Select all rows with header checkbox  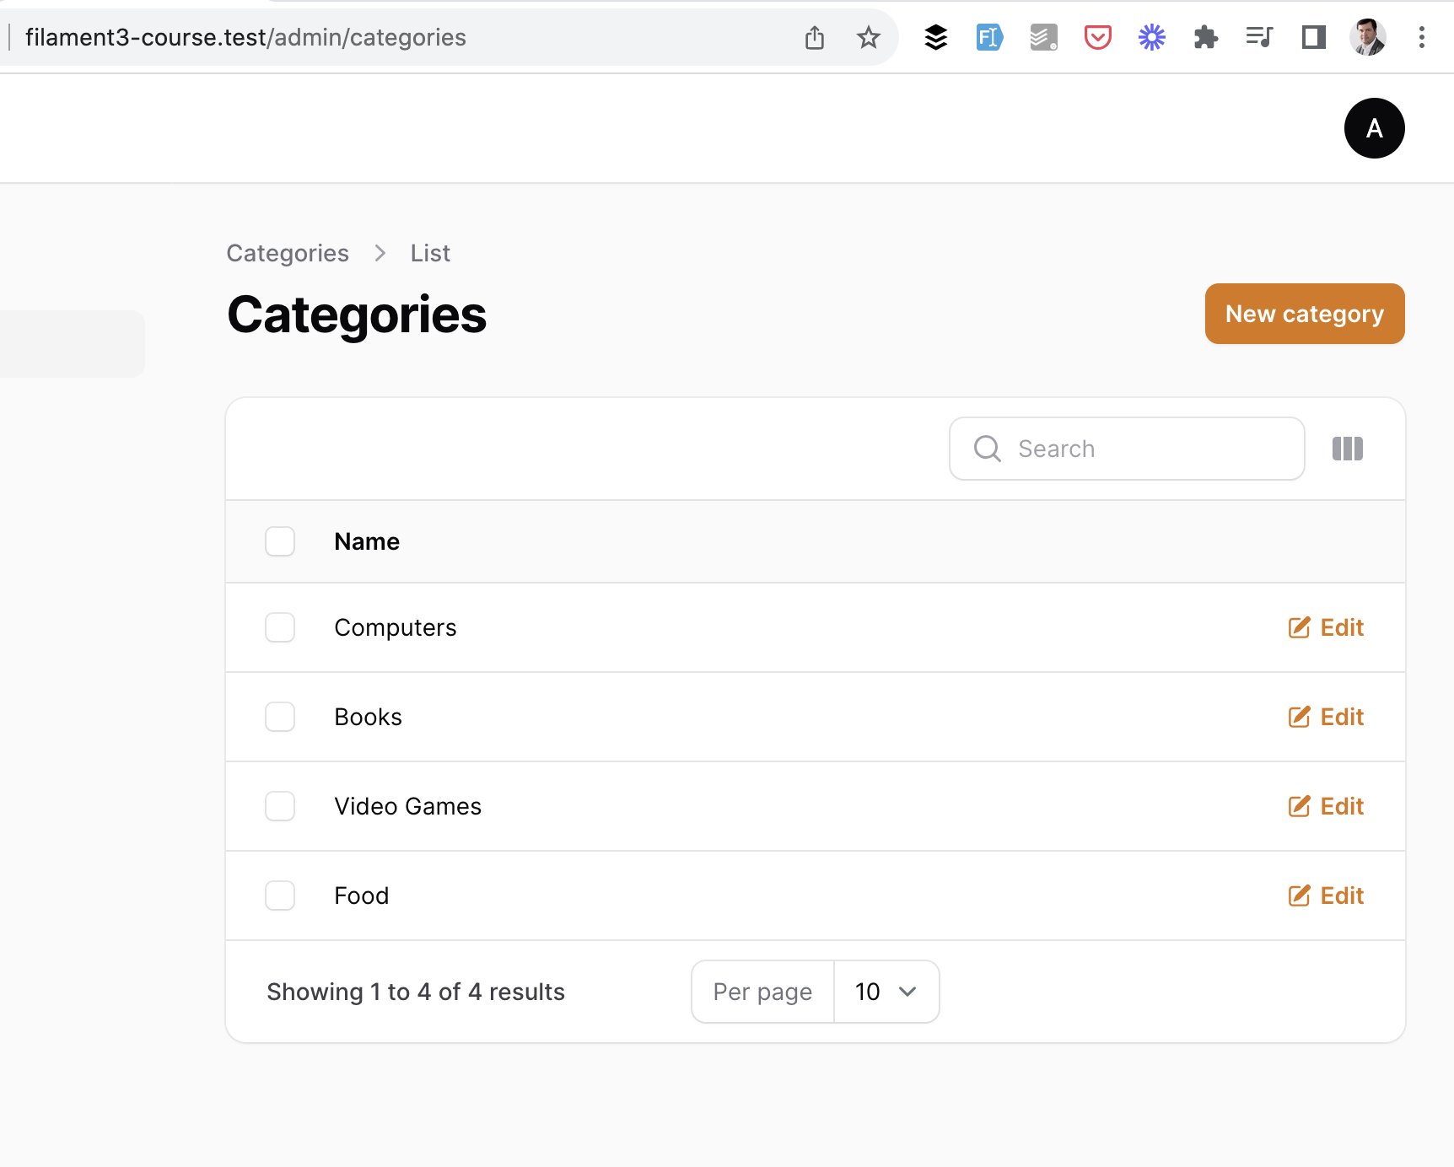tap(280, 541)
